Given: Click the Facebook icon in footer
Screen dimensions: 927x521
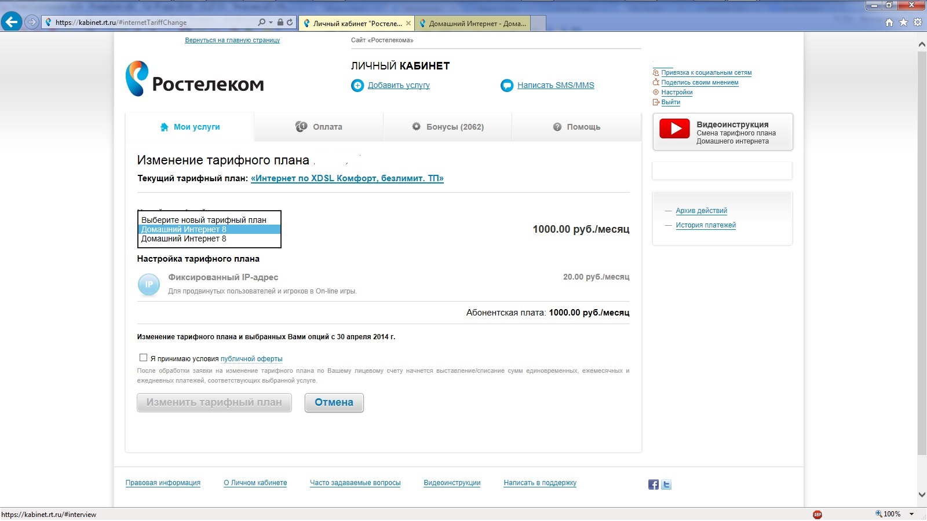Looking at the screenshot, I should [x=653, y=485].
